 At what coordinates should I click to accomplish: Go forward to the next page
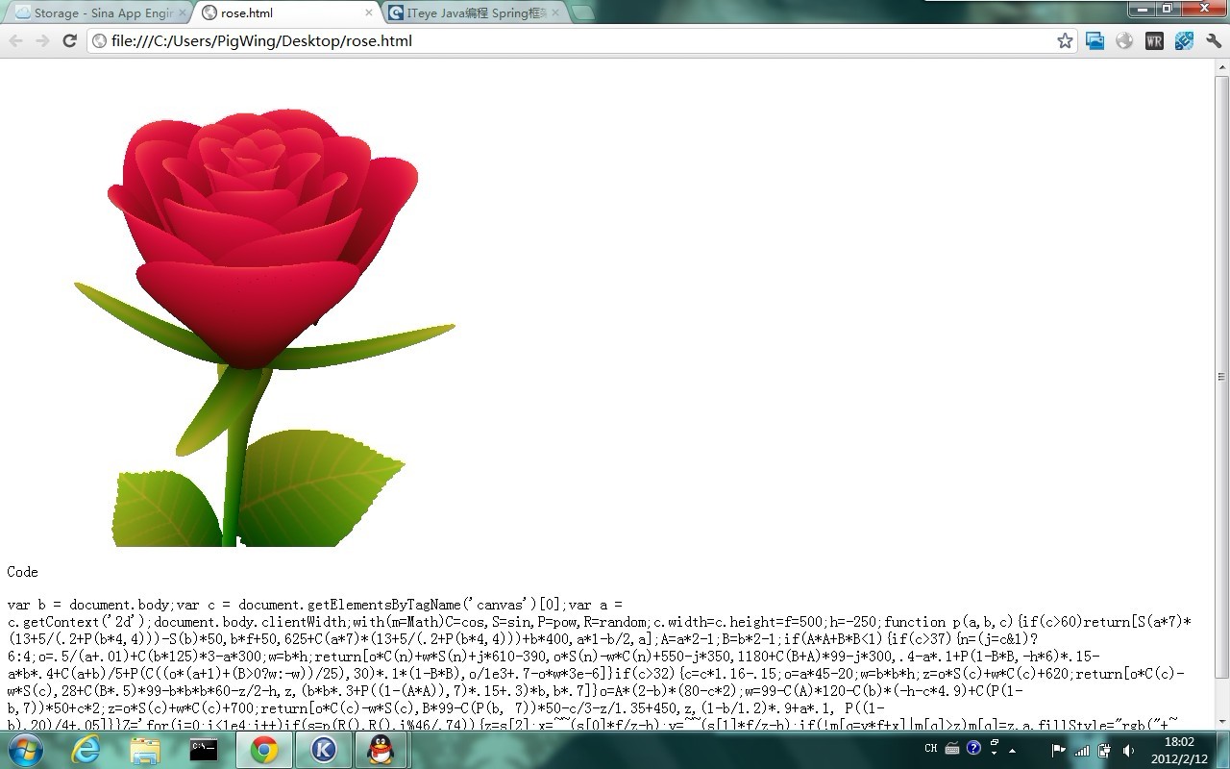(x=42, y=40)
